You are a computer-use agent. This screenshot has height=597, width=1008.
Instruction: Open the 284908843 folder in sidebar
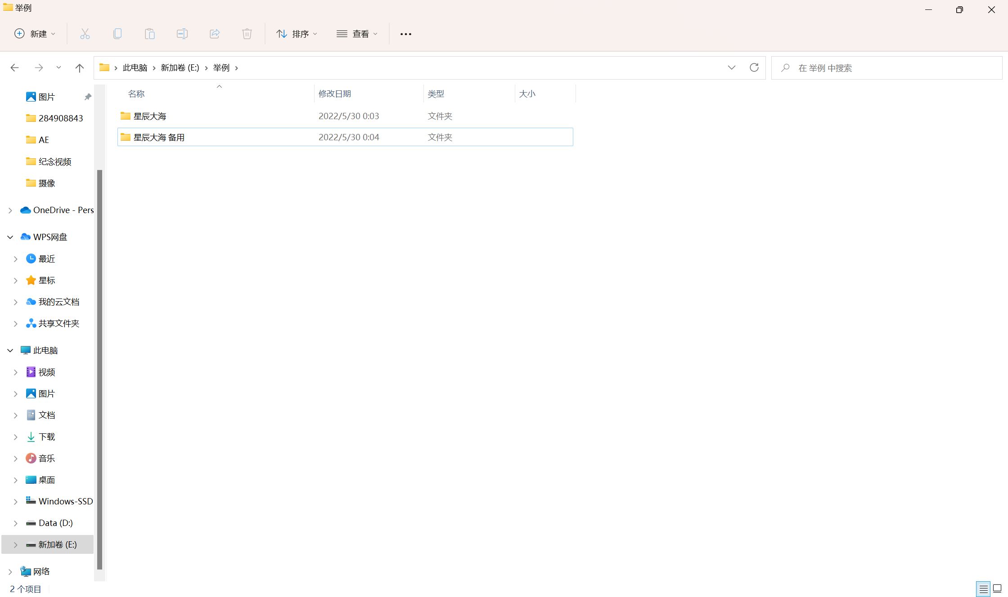pyautogui.click(x=55, y=118)
